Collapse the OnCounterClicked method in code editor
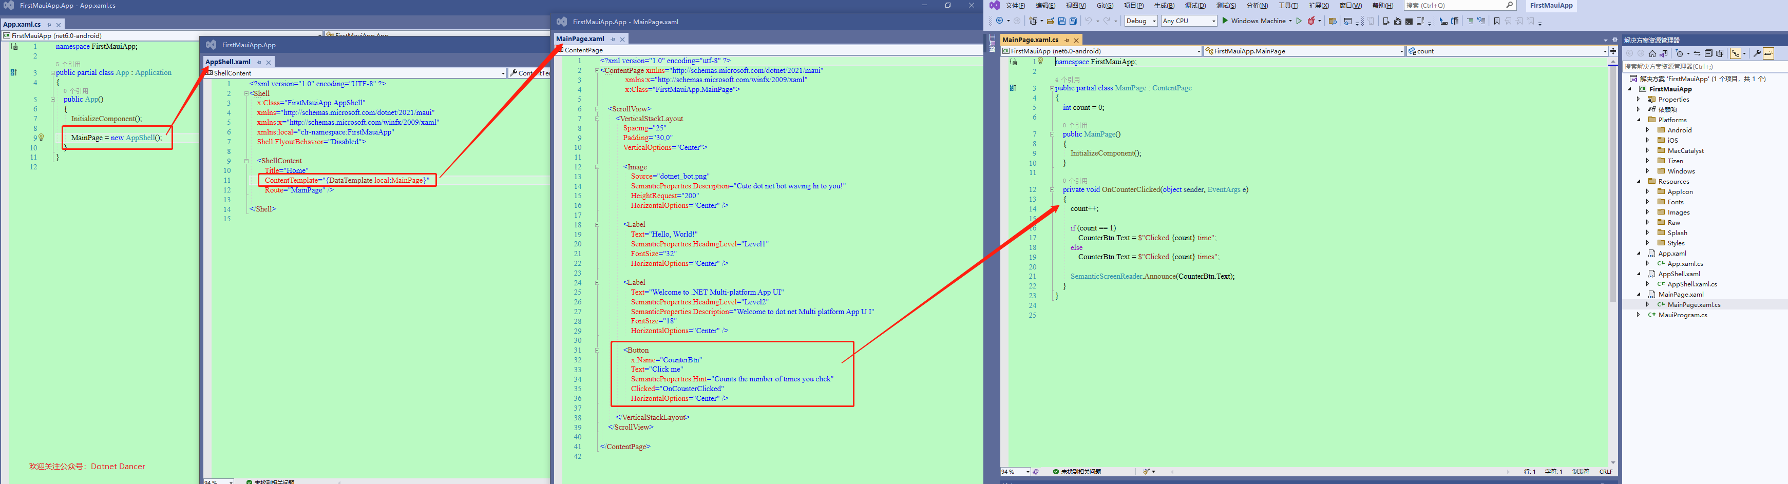This screenshot has height=484, width=1788. pos(1052,189)
